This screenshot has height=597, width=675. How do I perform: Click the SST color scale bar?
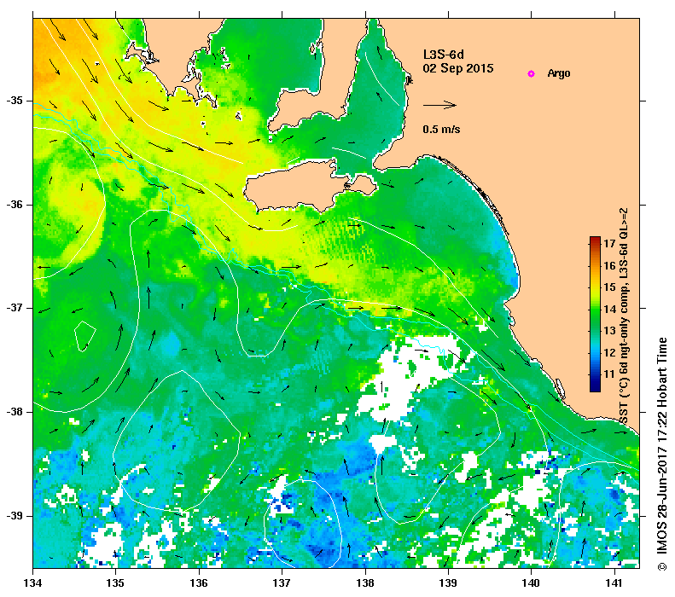(x=595, y=314)
